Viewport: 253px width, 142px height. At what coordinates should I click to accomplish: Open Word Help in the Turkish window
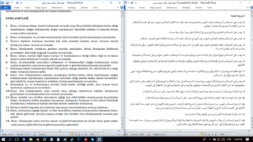(x=122, y=7)
